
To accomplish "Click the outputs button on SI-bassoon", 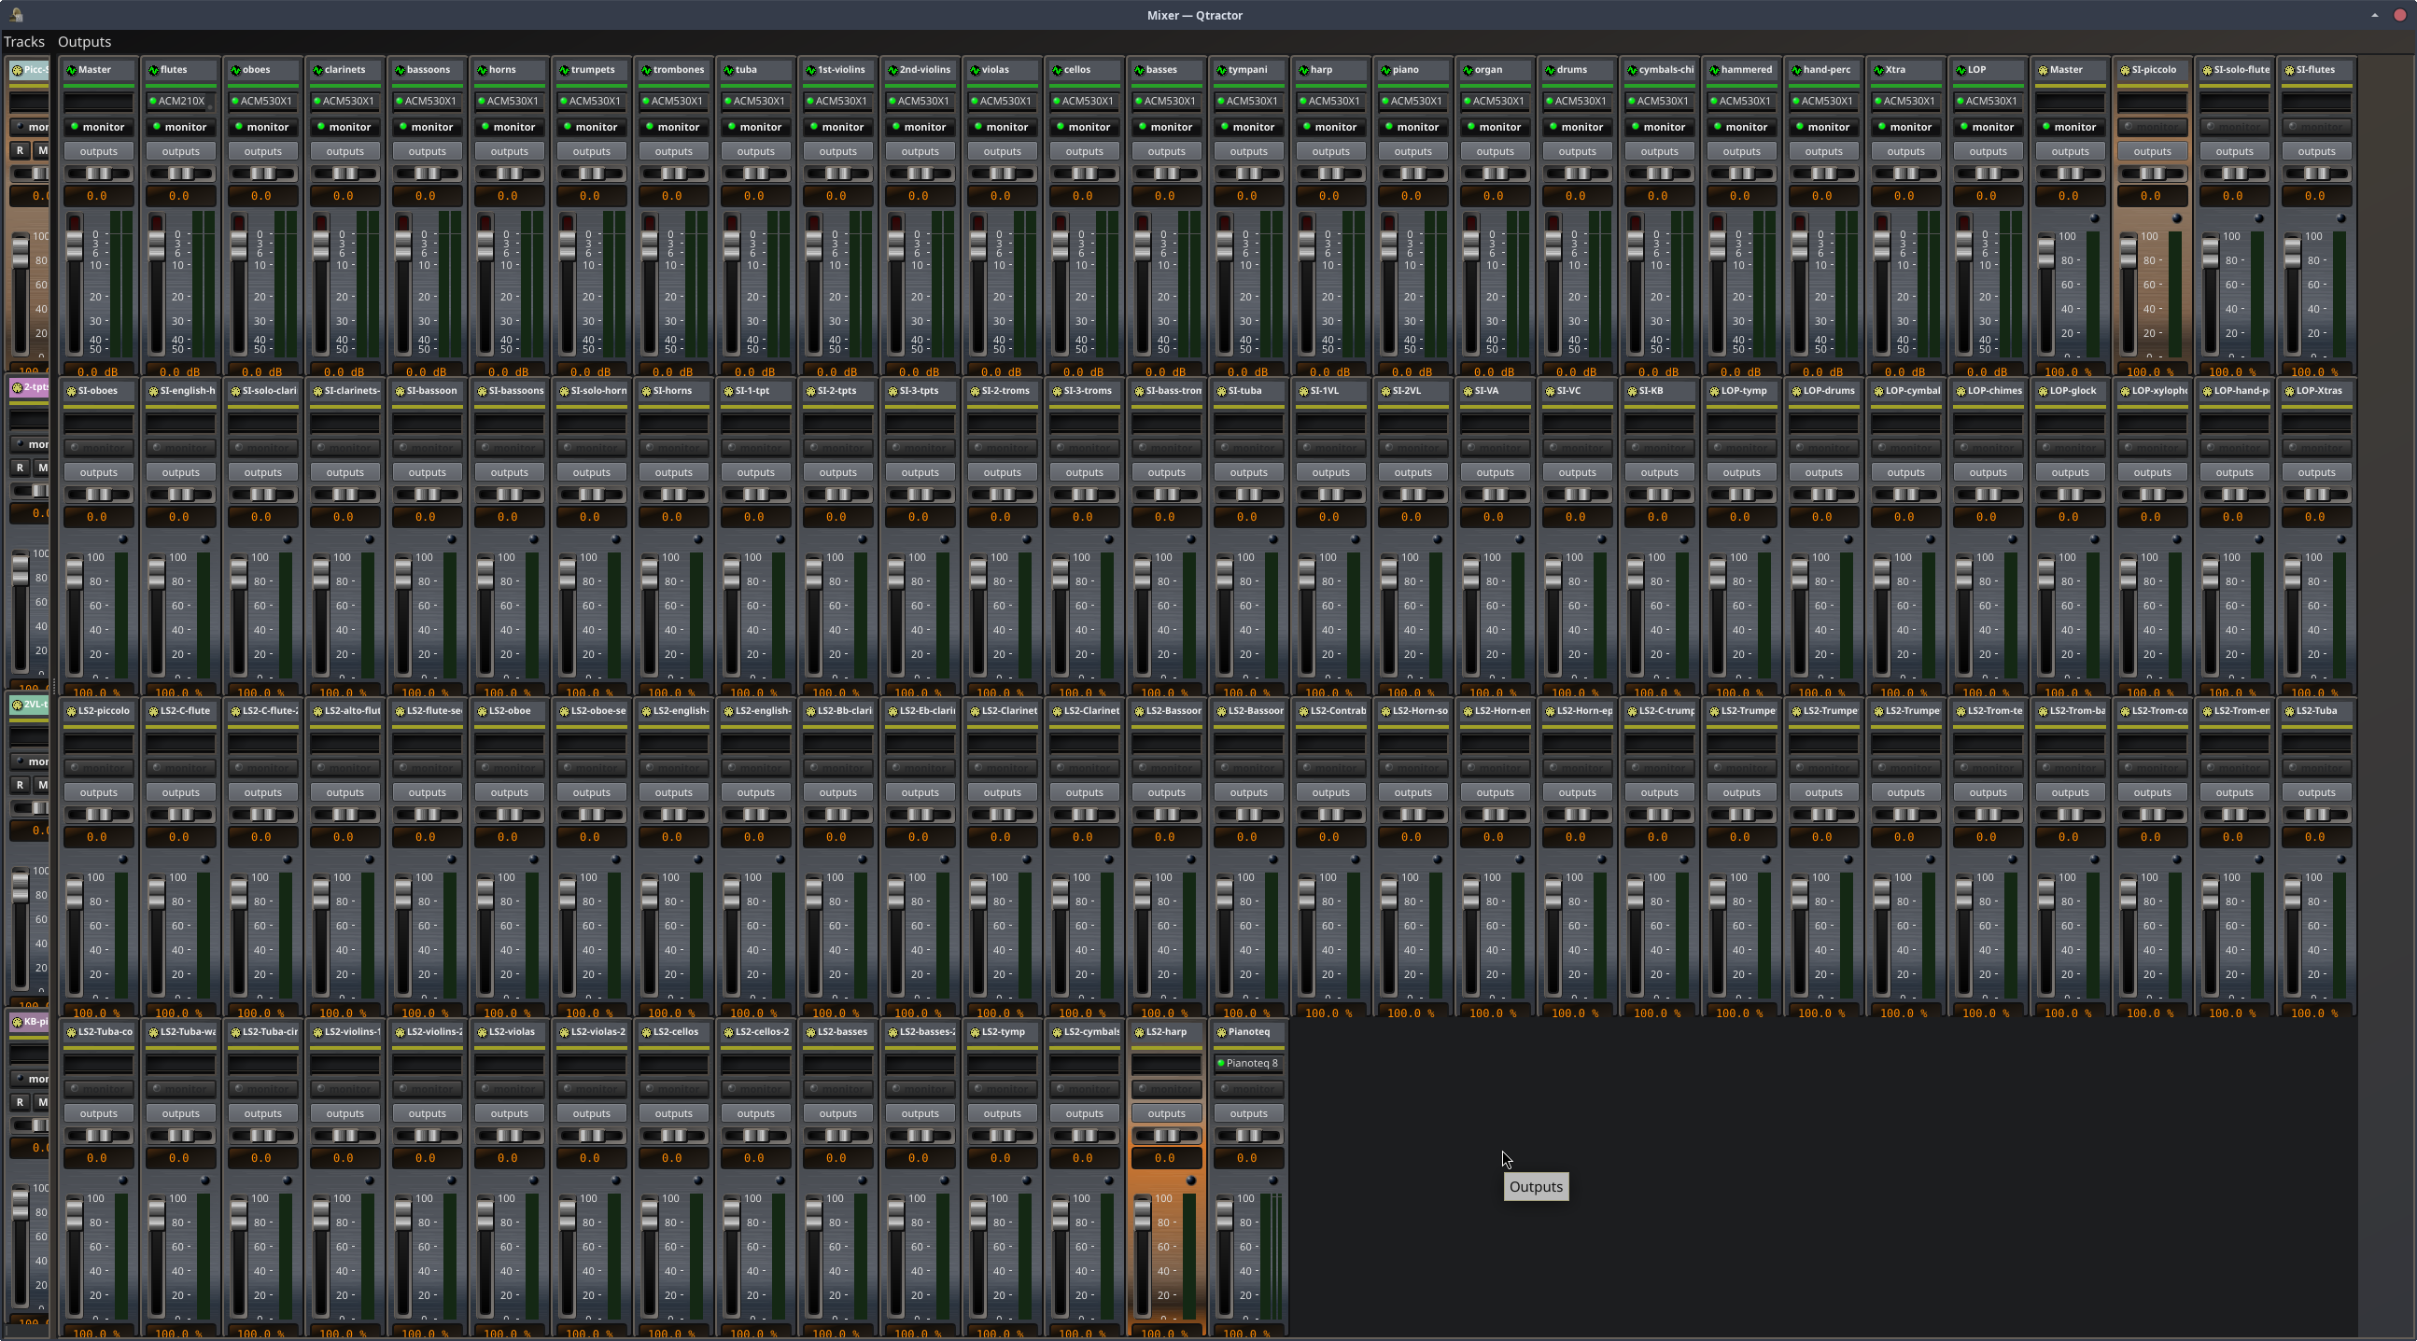I will click(427, 471).
